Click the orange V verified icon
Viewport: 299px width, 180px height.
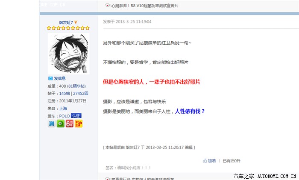pos(76,22)
